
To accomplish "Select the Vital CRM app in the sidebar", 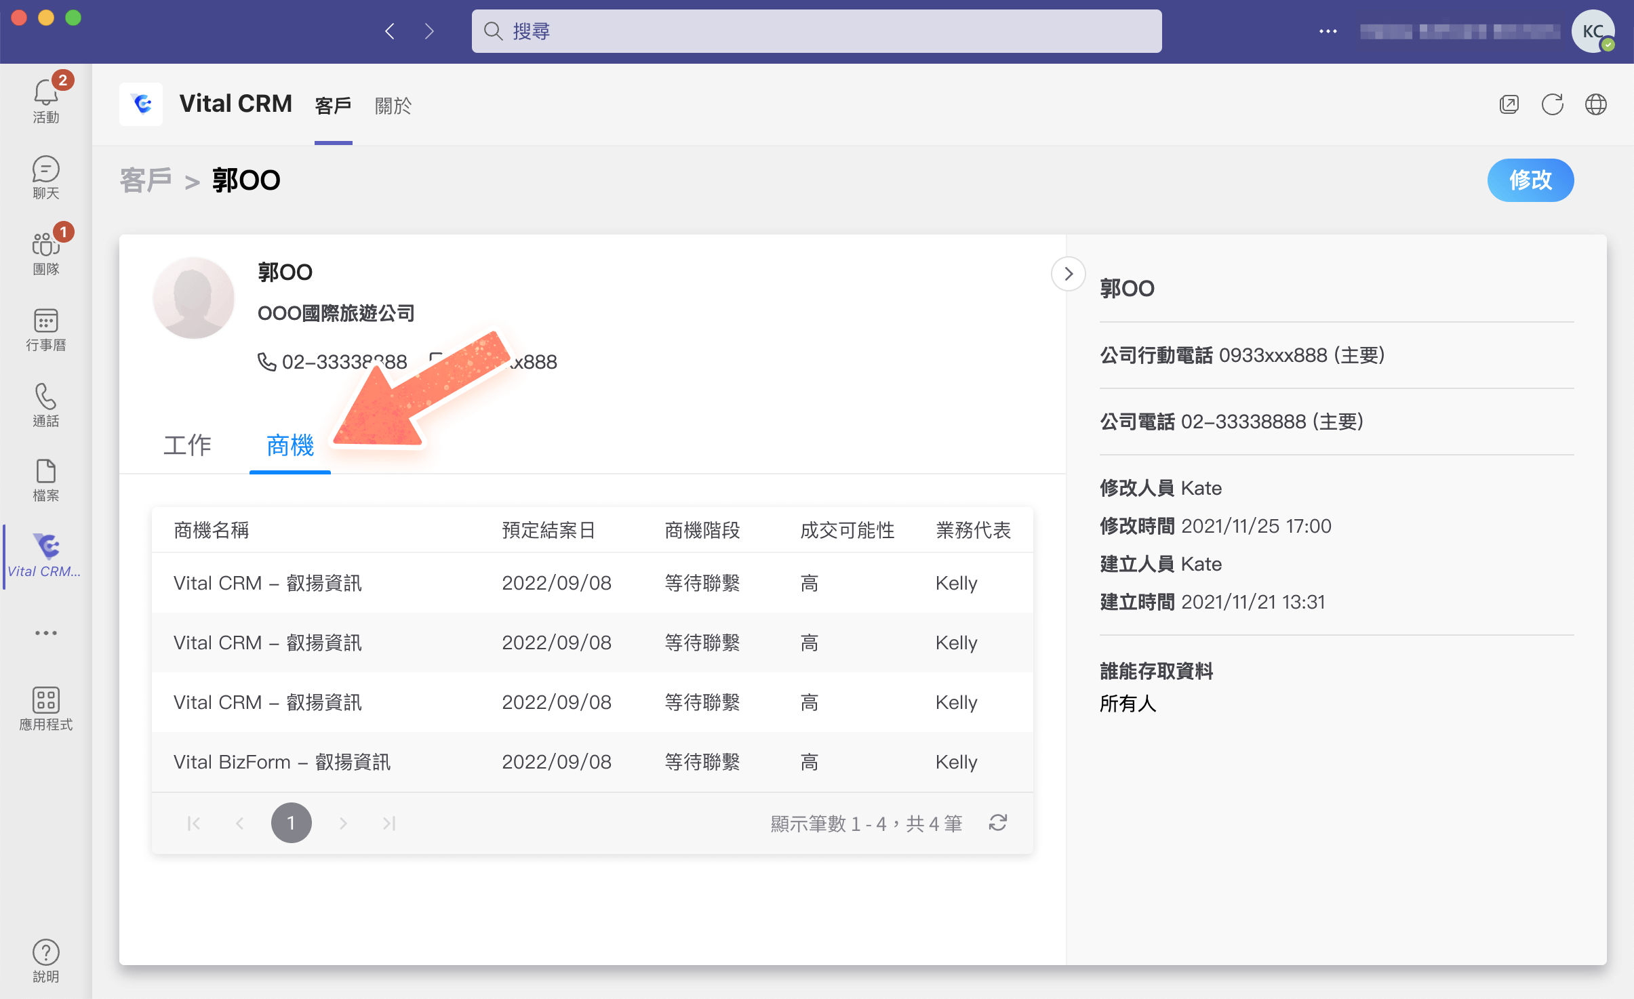I will tap(46, 556).
